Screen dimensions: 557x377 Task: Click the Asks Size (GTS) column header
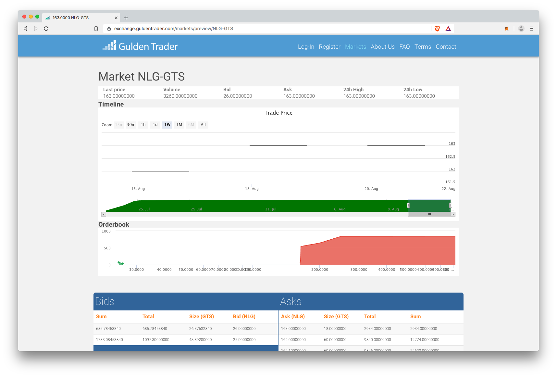(336, 317)
